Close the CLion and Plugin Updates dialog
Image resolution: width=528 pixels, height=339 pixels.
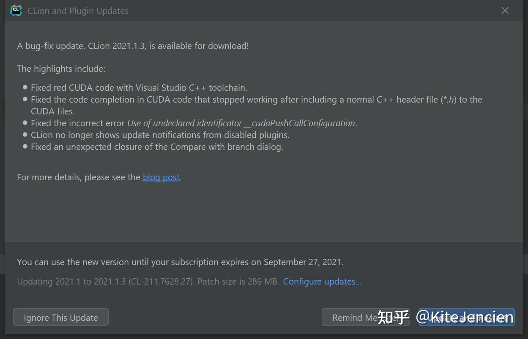tap(505, 11)
